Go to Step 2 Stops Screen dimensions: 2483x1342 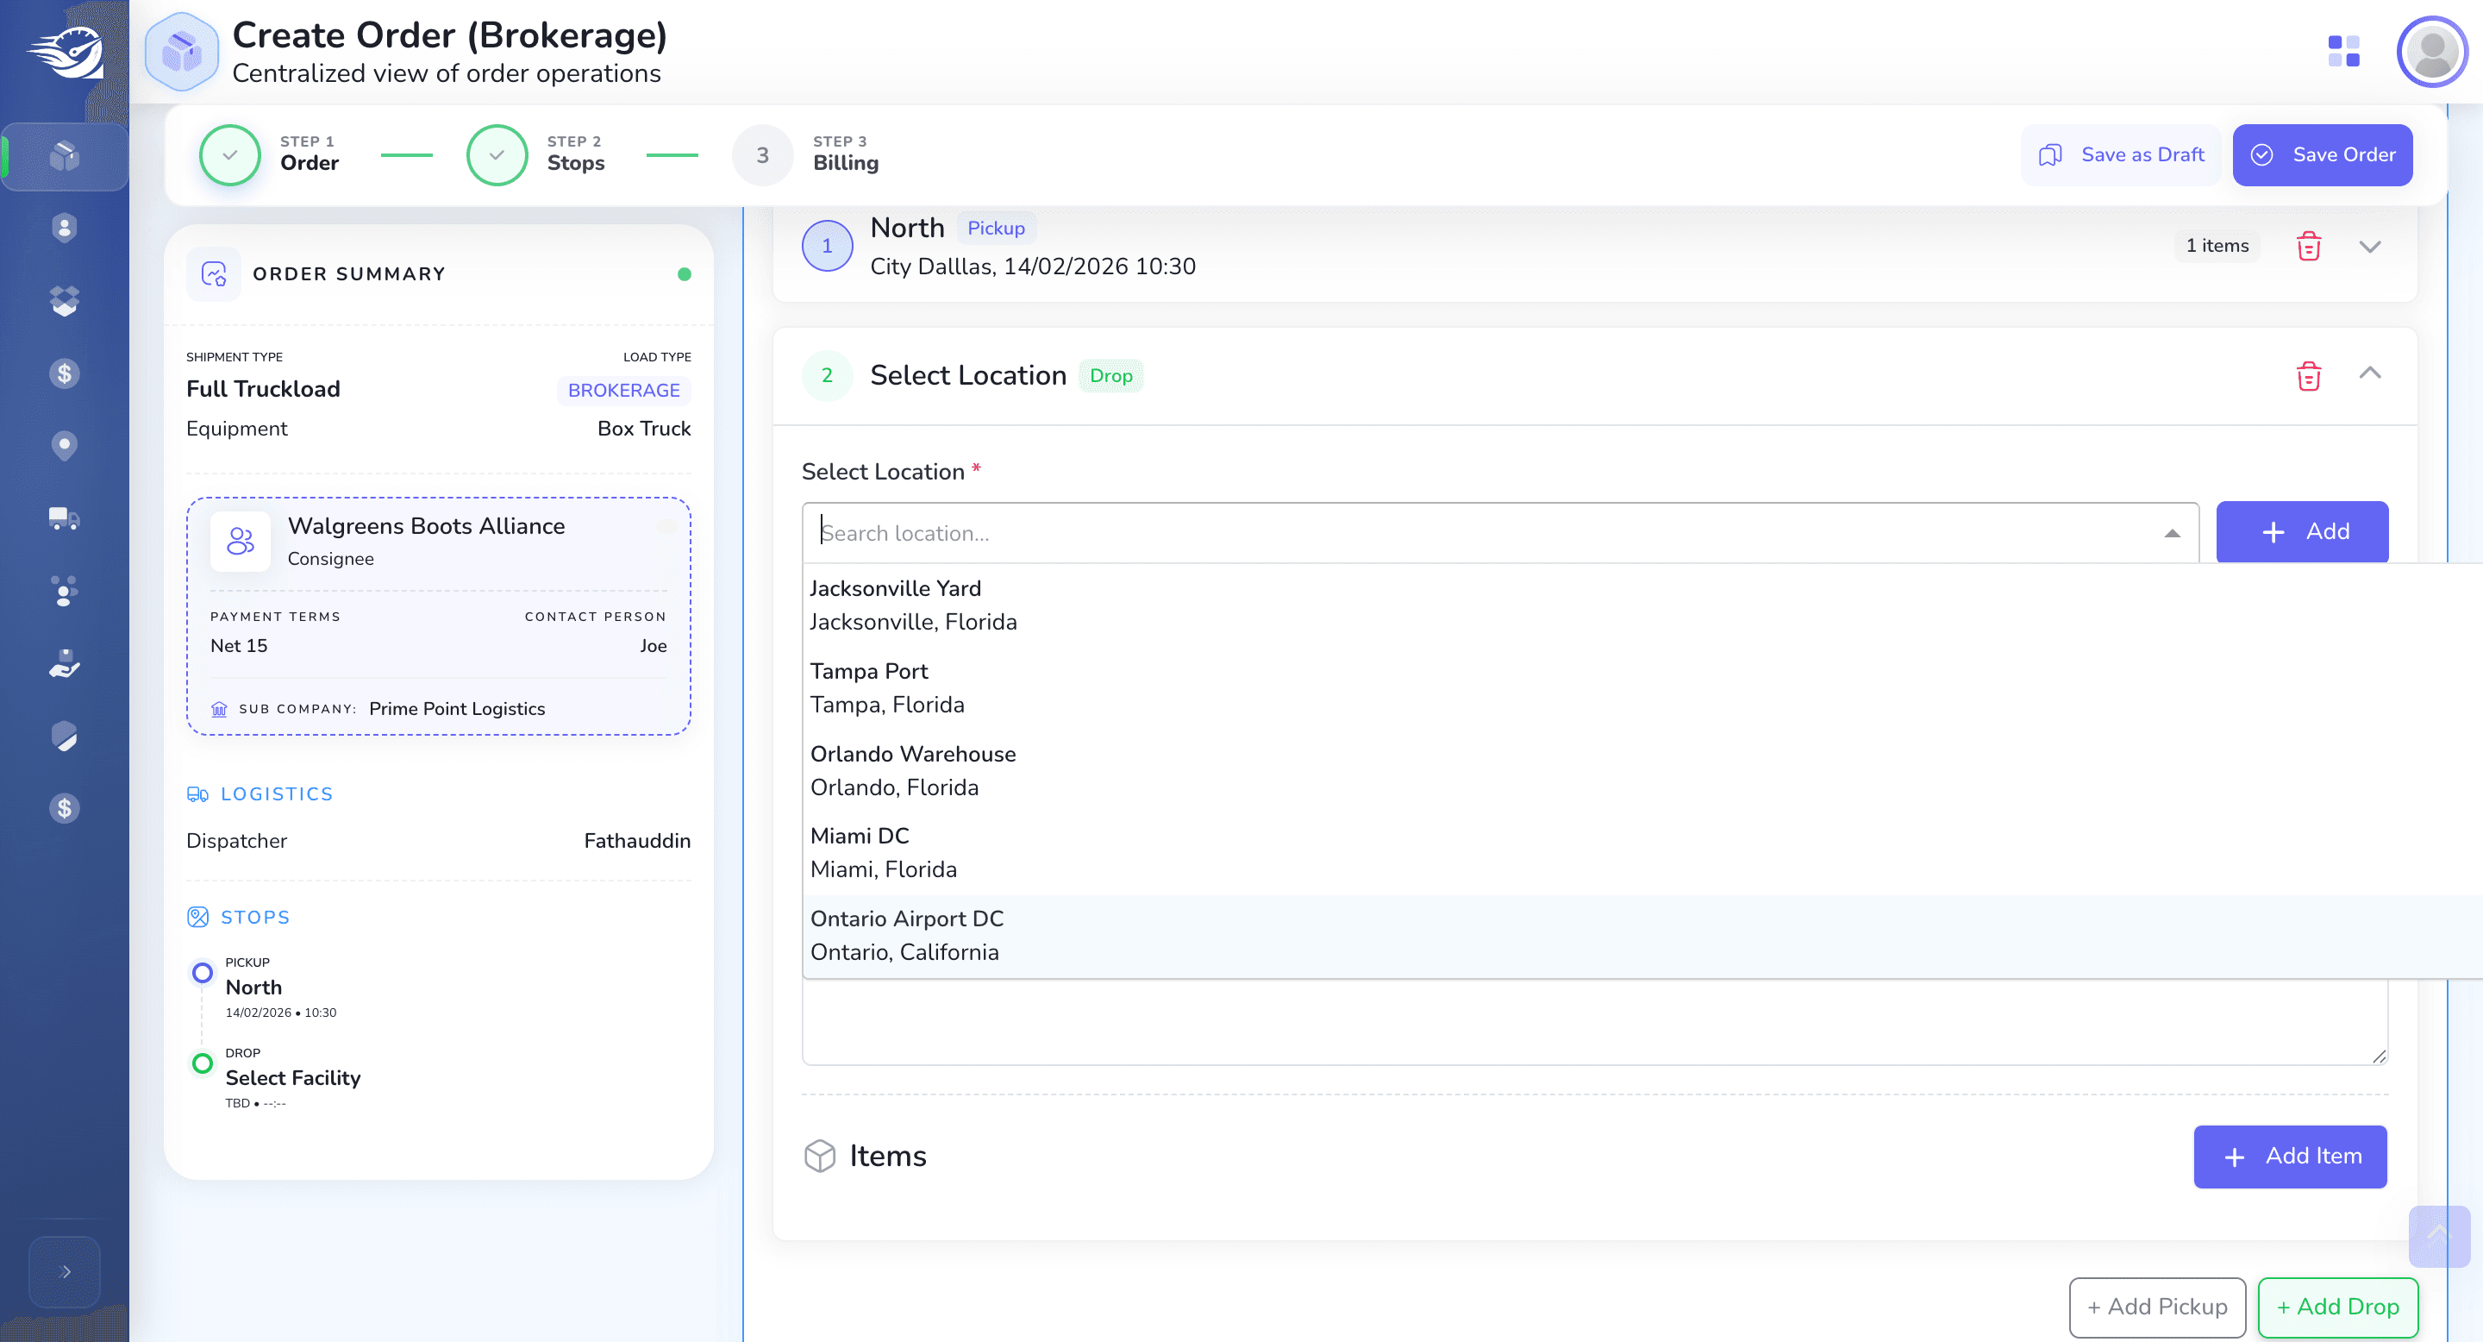[x=537, y=154]
